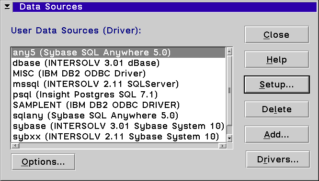
Task: Click the vertical scrollbar thumb
Action: [x=229, y=91]
